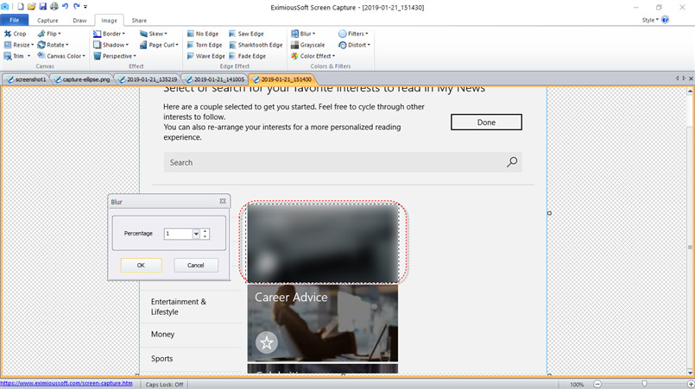Open the capture-ellipse.png document tab
This screenshot has width=695, height=389.
81,79
